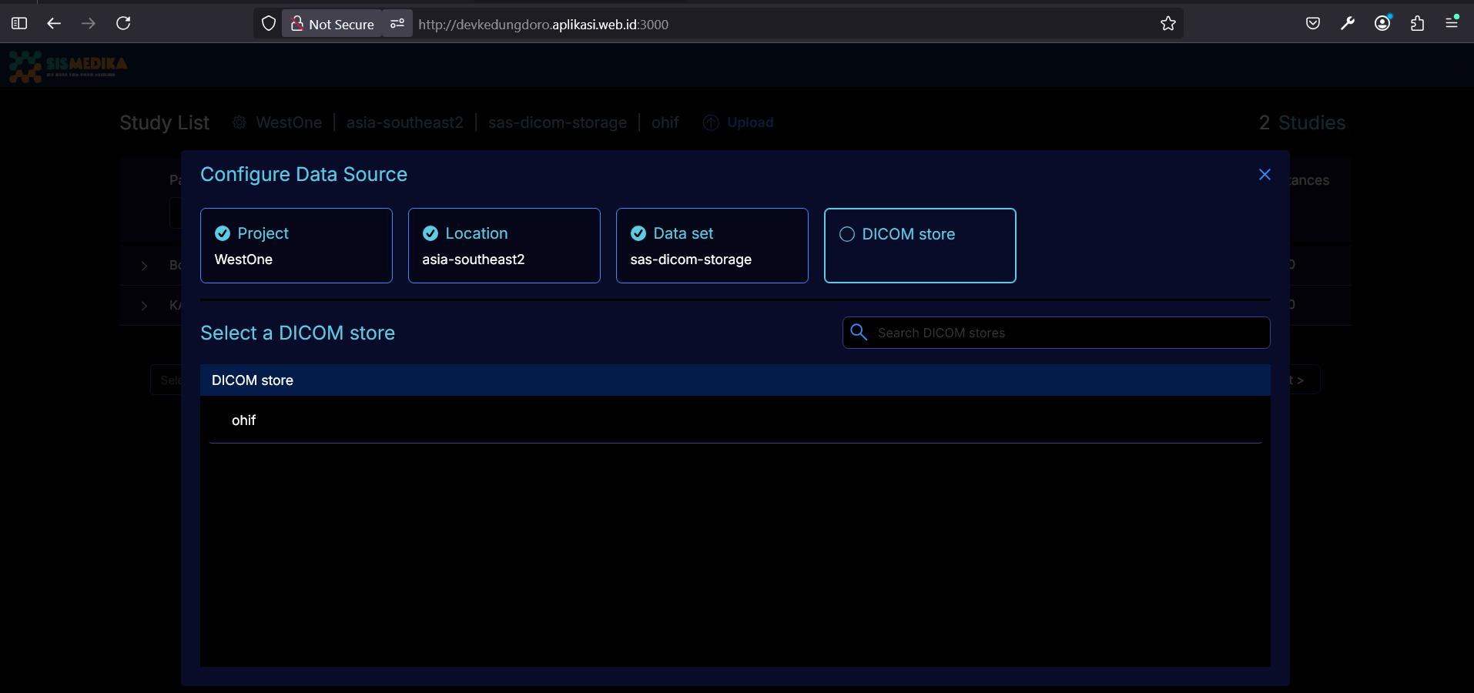Expand the second study row chevron
The image size is (1474, 693).
pyautogui.click(x=144, y=306)
